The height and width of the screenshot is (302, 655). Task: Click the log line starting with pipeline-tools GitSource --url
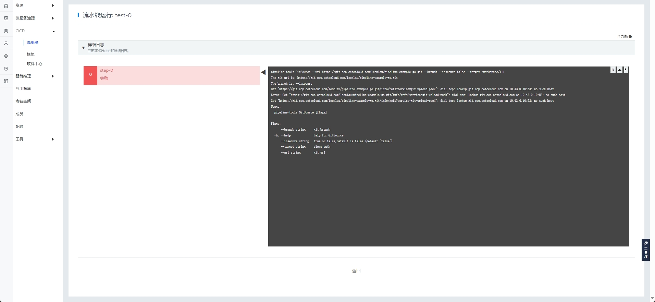(x=387, y=72)
